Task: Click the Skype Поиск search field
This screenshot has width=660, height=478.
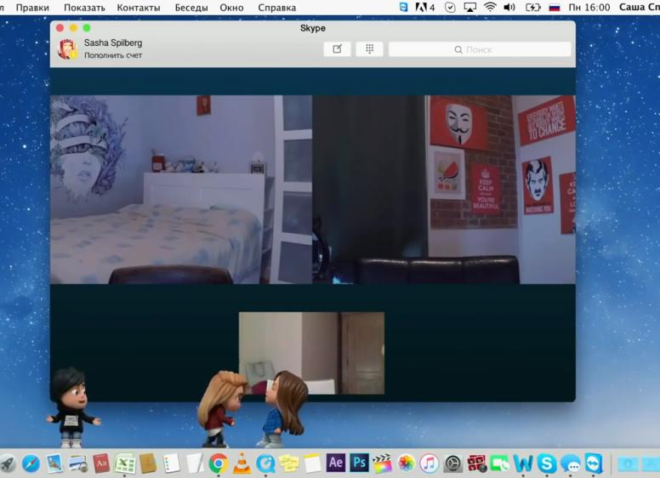Action: (x=480, y=49)
